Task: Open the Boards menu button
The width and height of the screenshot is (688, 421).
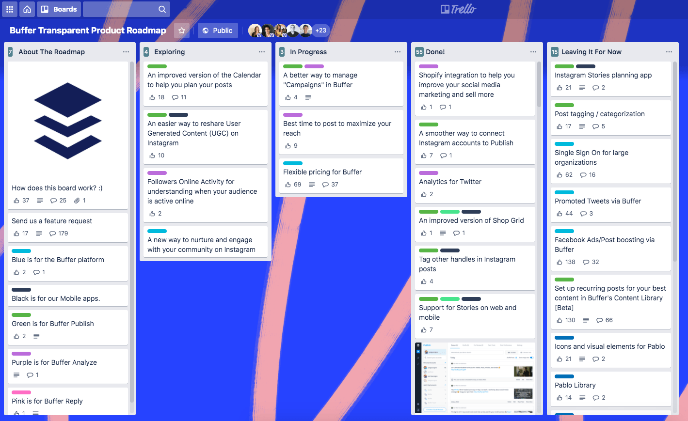Action: [59, 9]
